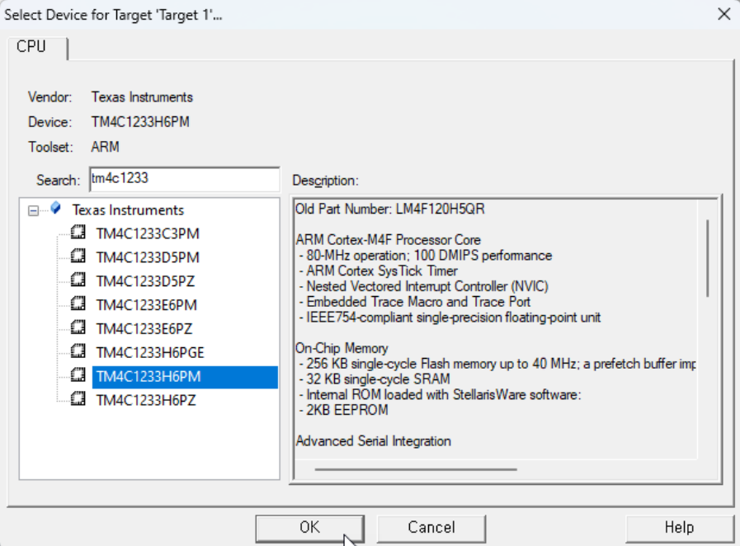The width and height of the screenshot is (740, 546).
Task: Click the chip icon beside TM4C1233H6PM
Action: click(78, 375)
